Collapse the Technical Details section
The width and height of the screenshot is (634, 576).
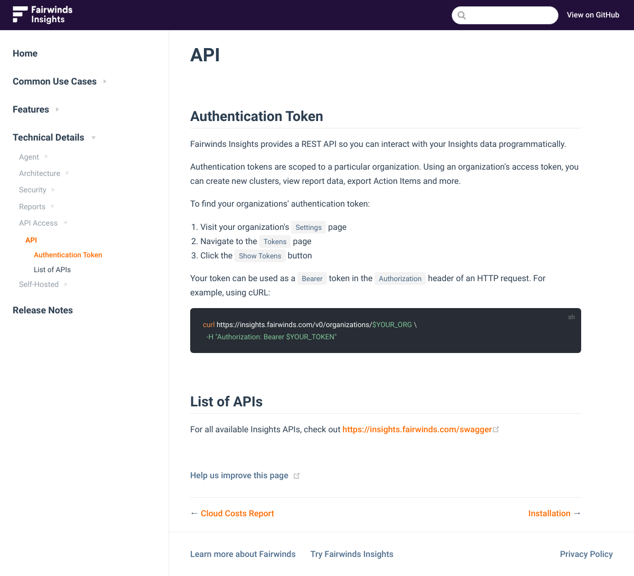94,138
